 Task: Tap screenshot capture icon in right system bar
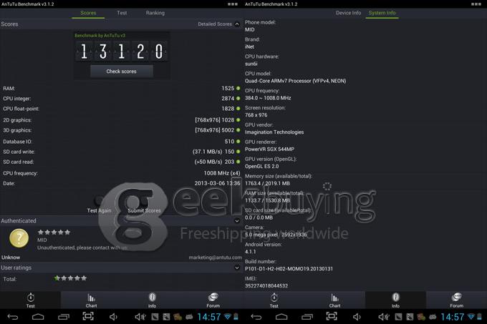click(332, 316)
